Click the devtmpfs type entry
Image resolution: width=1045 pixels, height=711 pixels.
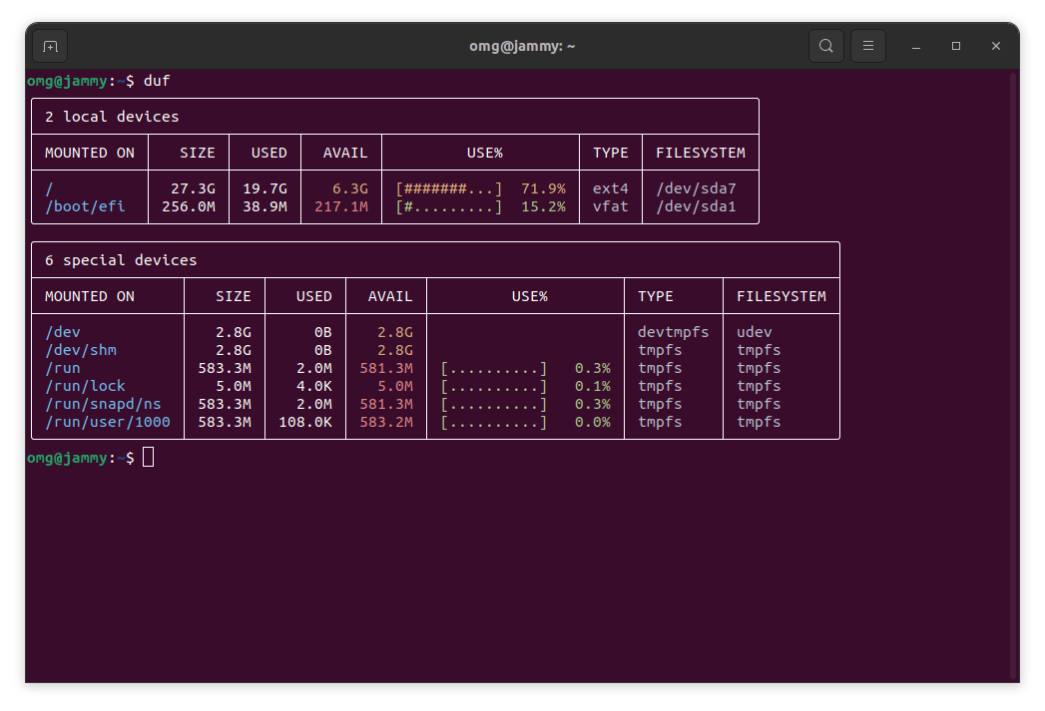tap(674, 332)
